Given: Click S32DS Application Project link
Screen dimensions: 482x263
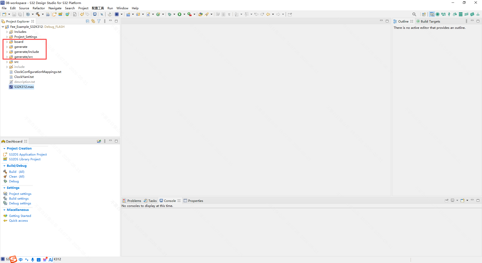Looking at the screenshot, I should 28,155.
